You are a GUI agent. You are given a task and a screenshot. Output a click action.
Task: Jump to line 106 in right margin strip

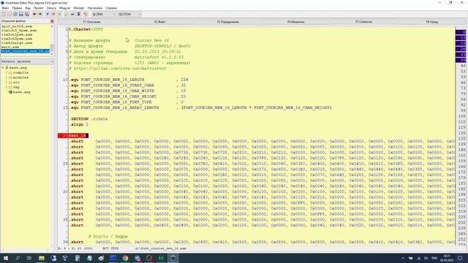(x=461, y=116)
